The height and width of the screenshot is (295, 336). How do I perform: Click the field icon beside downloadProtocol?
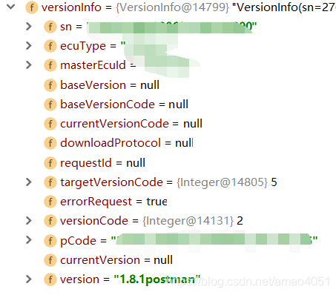(50, 143)
